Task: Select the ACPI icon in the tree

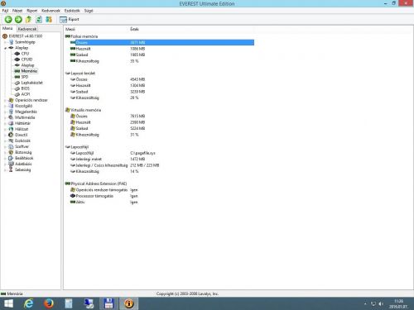Action: [17, 94]
